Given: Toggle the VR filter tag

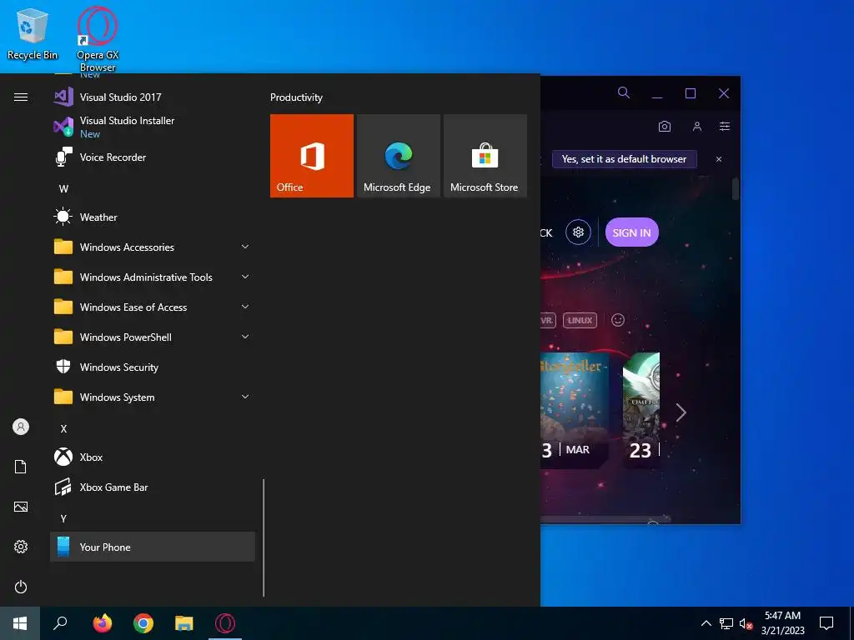Looking at the screenshot, I should (547, 321).
